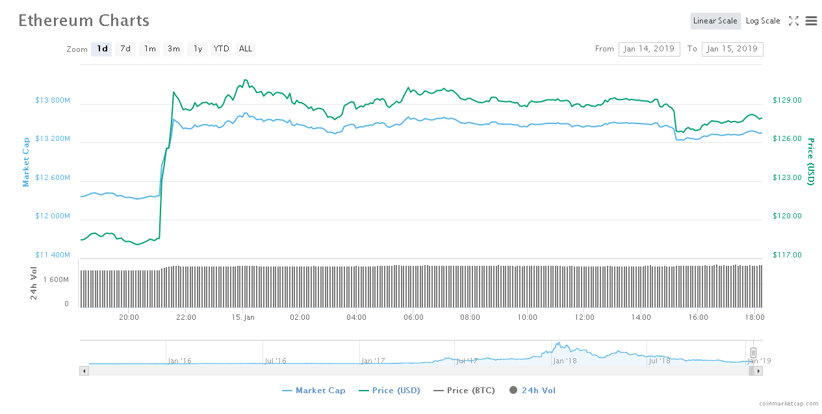This screenshot has width=822, height=414.
Task: Open the chart hamburger menu icon
Action: pos(811,21)
